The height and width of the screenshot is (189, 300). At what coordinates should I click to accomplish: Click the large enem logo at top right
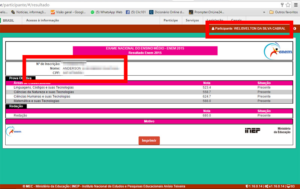coord(278,51)
